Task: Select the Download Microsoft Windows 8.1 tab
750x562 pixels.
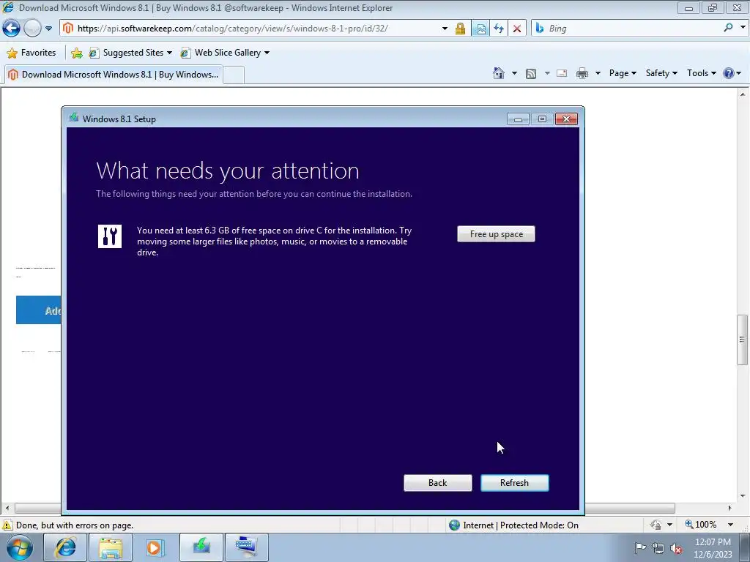Action: [x=114, y=75]
